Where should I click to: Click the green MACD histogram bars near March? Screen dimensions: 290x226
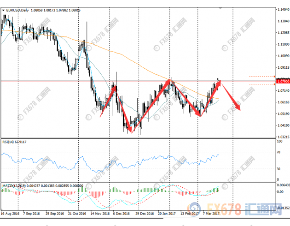click(213, 190)
